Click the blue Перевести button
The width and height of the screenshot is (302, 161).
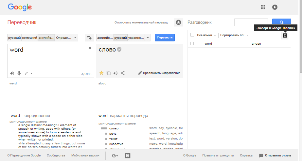165,37
